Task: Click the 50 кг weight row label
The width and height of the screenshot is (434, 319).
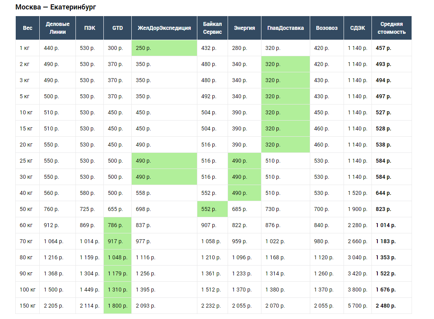Action: click(x=26, y=209)
